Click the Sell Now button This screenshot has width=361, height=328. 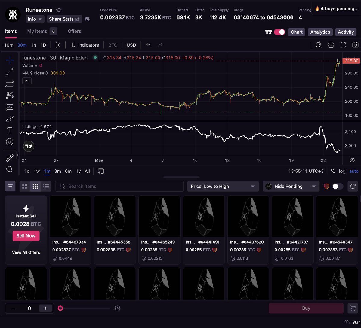(26, 236)
